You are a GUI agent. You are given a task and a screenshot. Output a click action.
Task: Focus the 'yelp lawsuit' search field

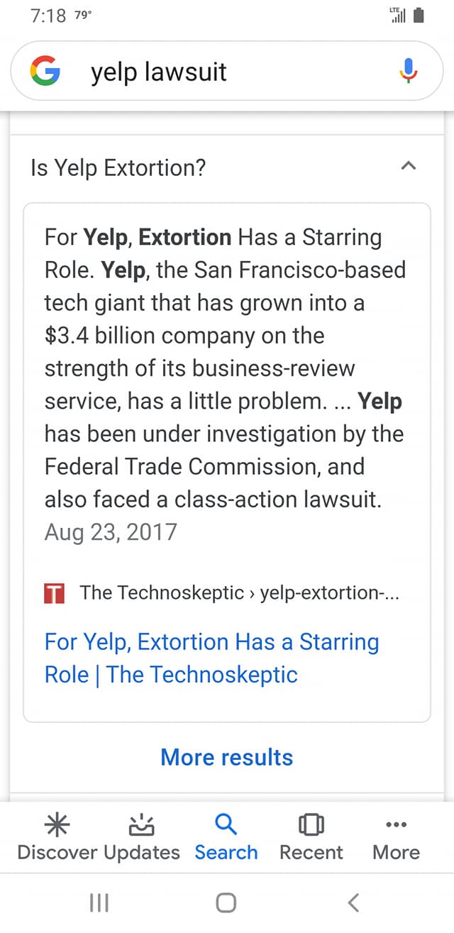click(x=227, y=71)
